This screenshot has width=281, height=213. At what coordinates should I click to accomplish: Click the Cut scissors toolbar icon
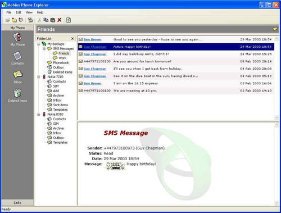click(x=39, y=20)
